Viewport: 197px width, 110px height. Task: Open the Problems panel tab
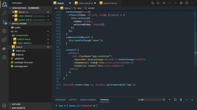pos(60,100)
